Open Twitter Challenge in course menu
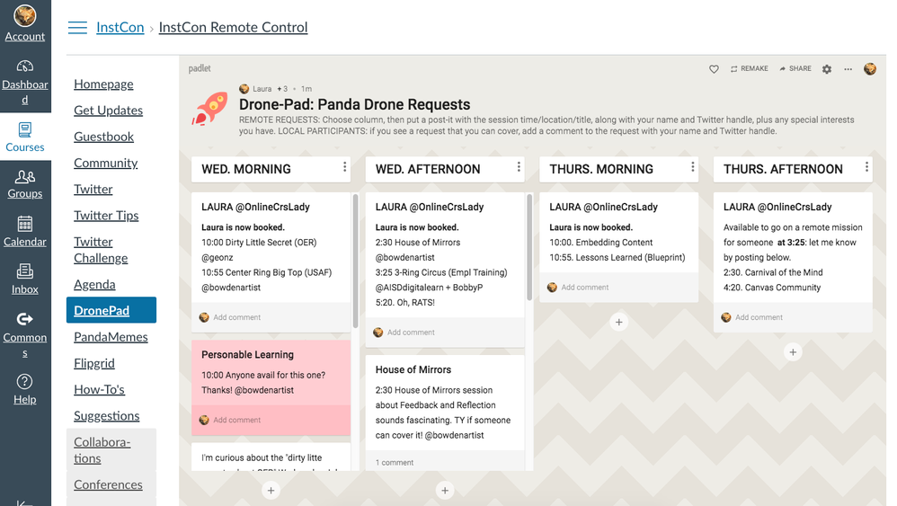This screenshot has height=506, width=897. [x=101, y=250]
